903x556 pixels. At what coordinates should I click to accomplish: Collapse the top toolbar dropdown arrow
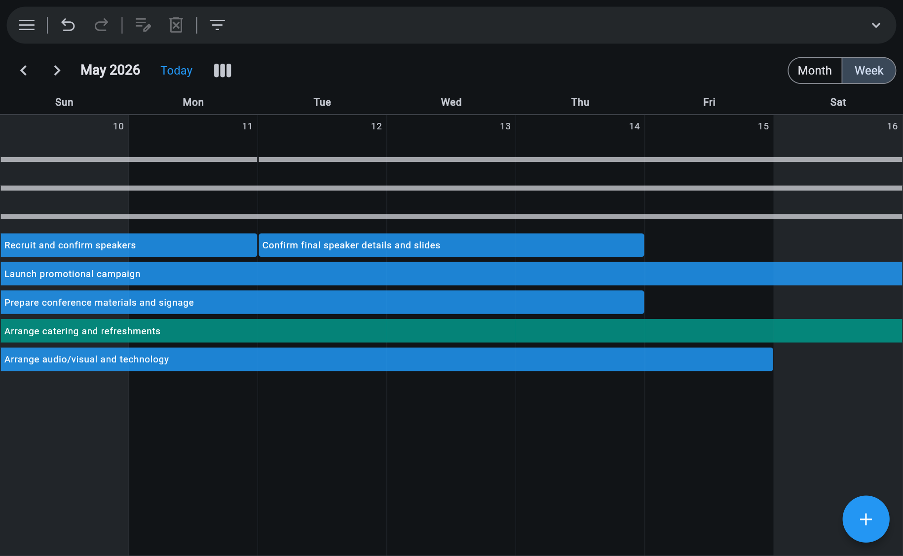point(876,25)
